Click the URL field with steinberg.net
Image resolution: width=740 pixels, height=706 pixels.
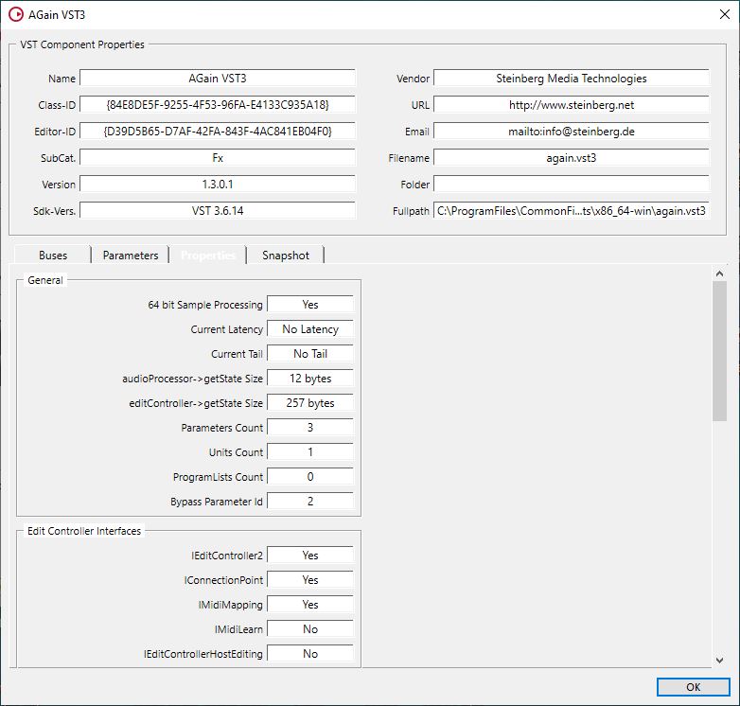(x=571, y=105)
